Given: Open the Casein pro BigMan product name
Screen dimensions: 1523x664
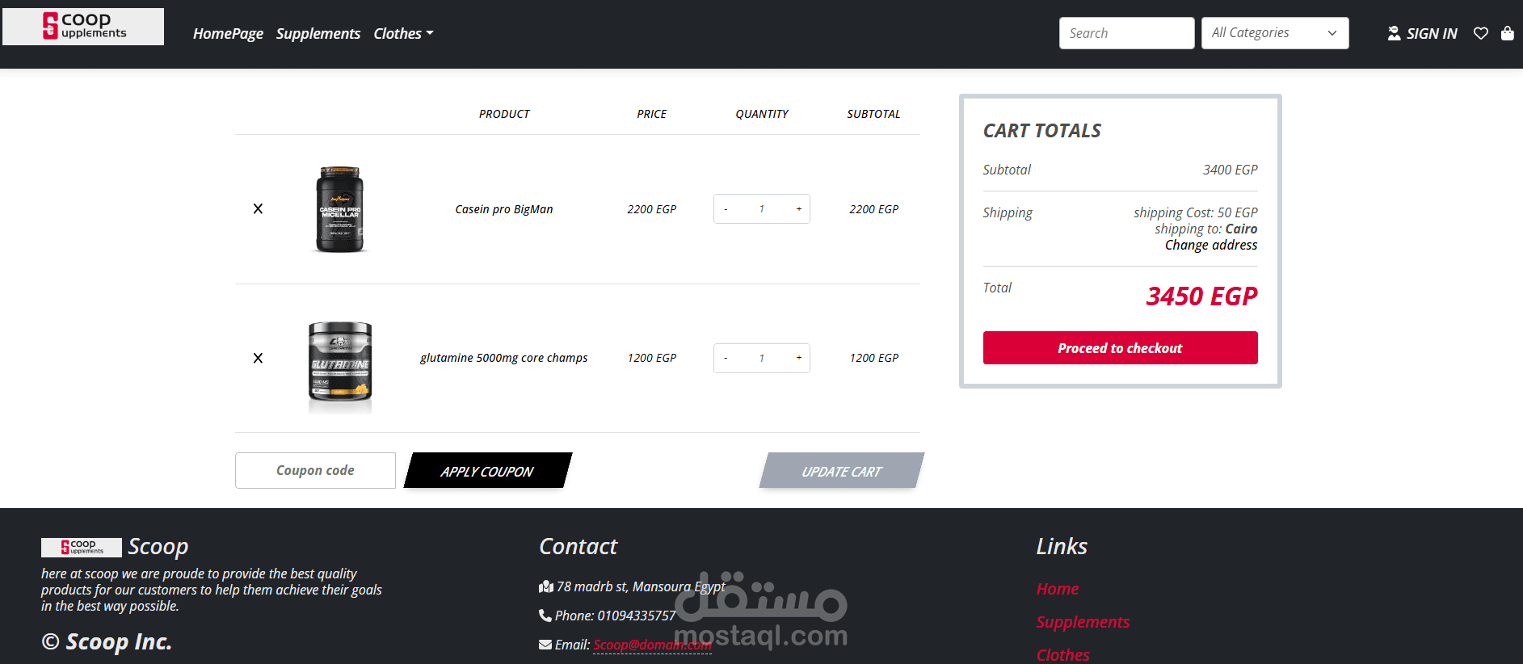Looking at the screenshot, I should tap(504, 209).
